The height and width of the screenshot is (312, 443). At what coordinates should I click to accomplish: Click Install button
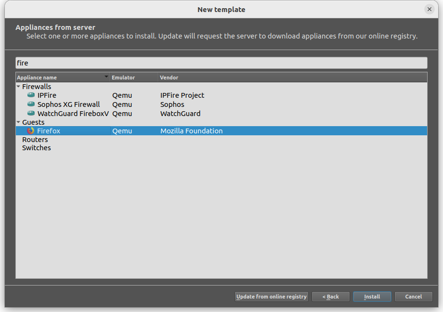(372, 297)
